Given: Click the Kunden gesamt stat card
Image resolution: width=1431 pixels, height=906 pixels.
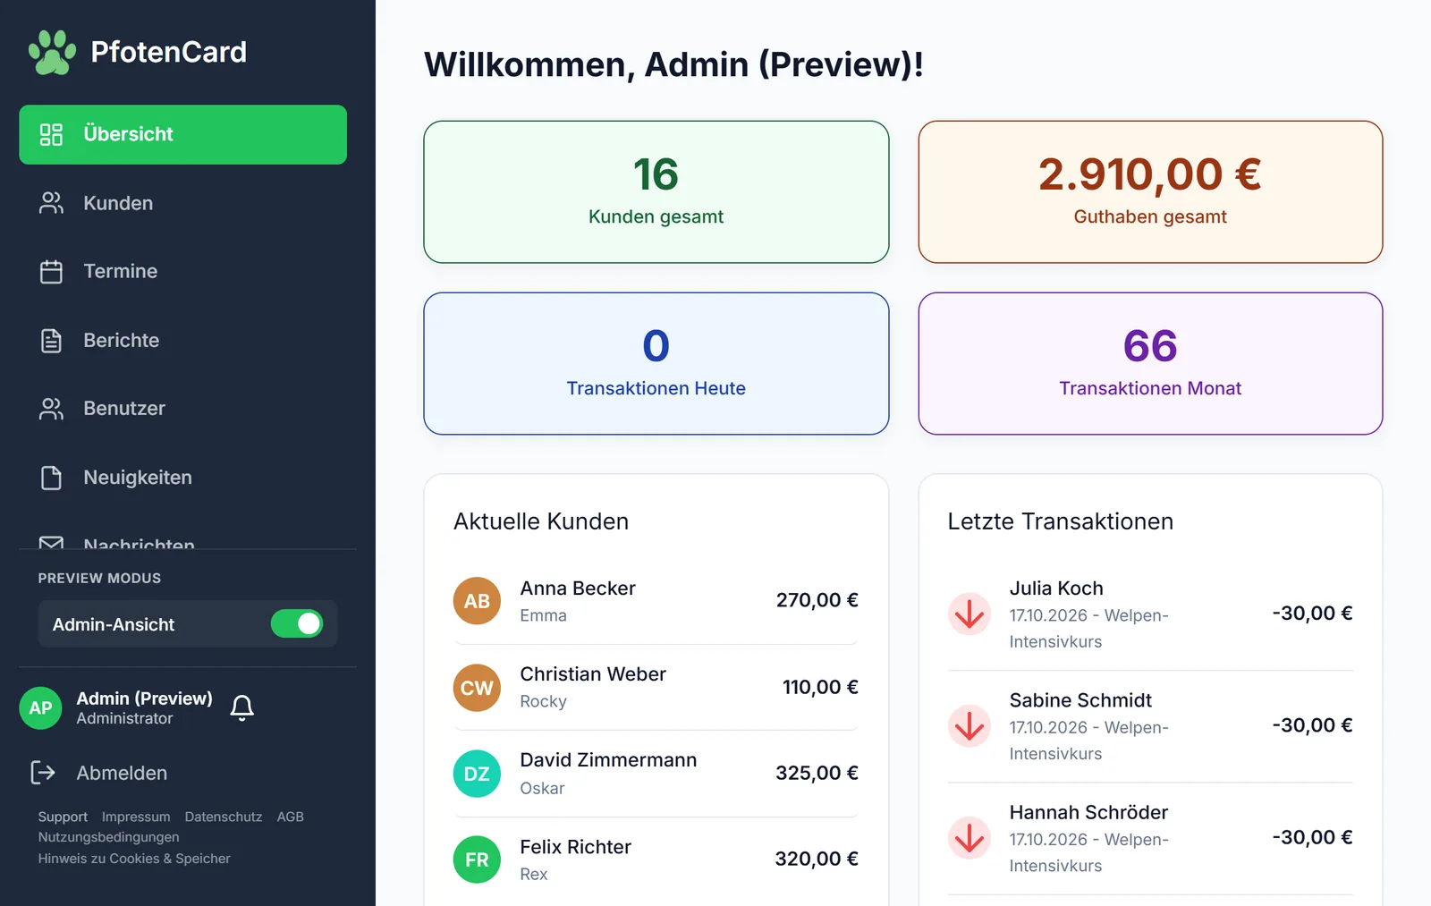Looking at the screenshot, I should pos(656,192).
